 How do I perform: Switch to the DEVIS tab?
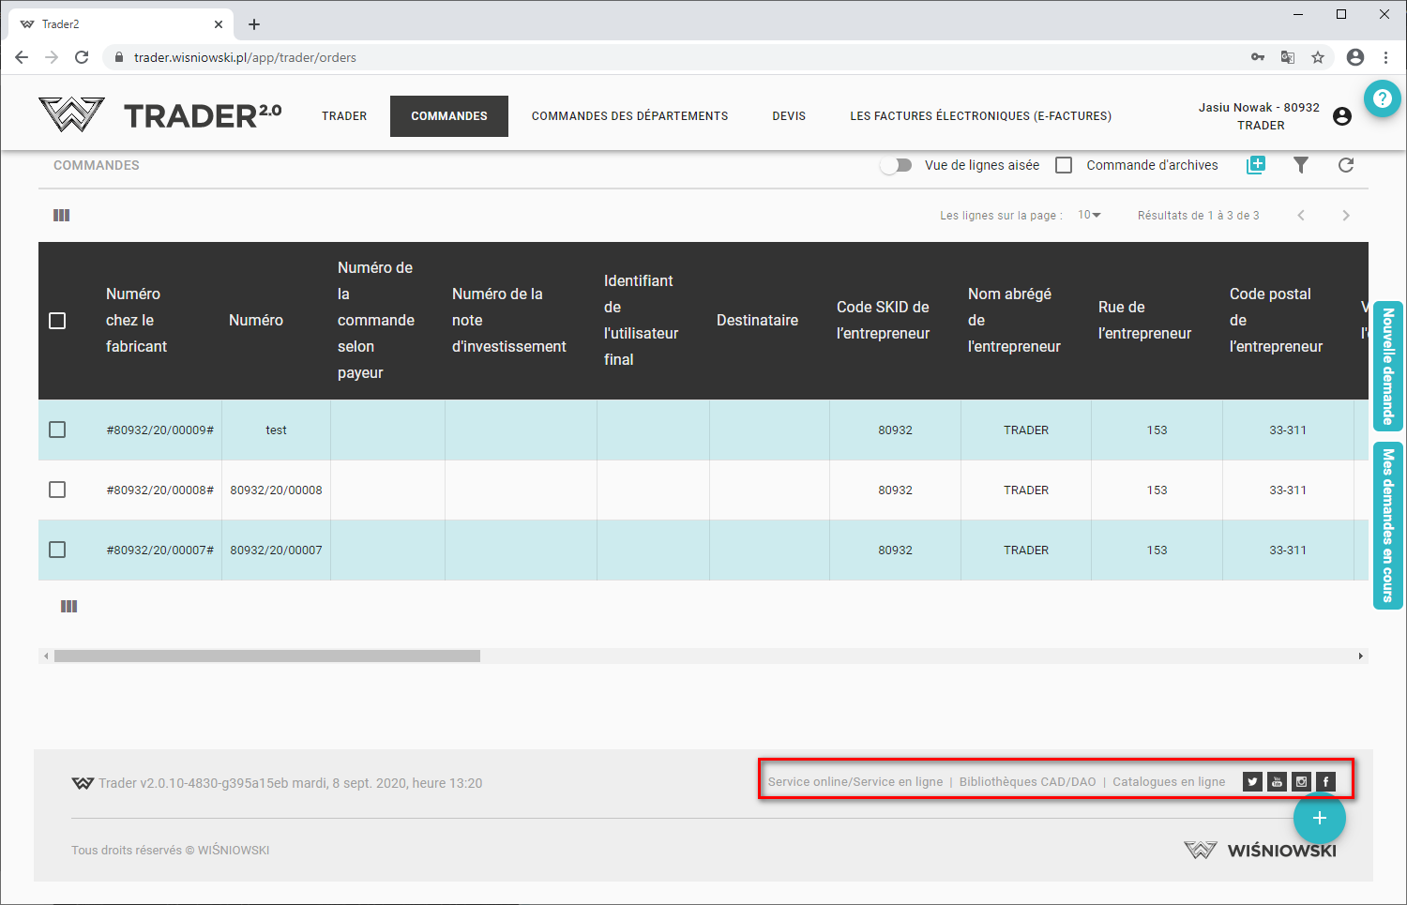[x=789, y=116]
